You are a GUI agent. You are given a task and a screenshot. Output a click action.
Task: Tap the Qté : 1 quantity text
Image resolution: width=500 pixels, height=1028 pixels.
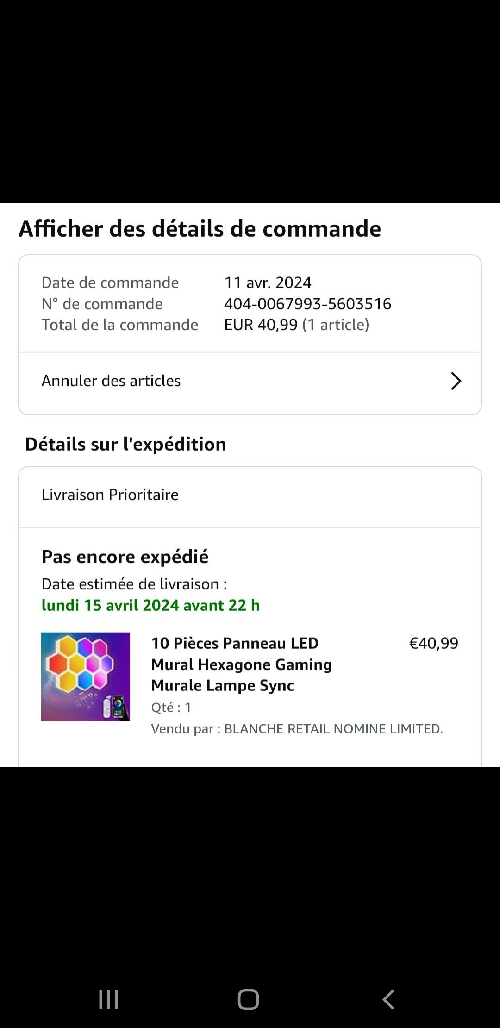[171, 707]
